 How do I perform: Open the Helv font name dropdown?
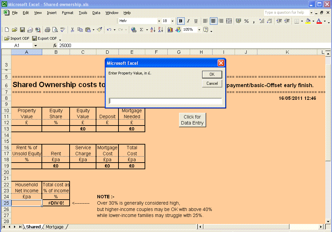click(x=159, y=21)
